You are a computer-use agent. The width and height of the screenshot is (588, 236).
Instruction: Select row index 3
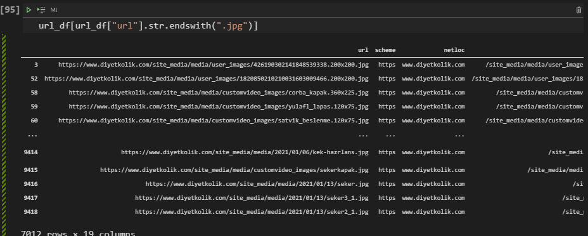click(x=36, y=65)
